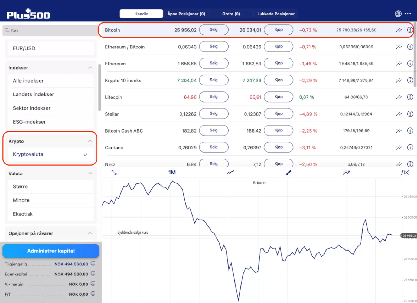Screen dimensions: 417x303
Task: Show info for F/T value
Action: click(93, 294)
